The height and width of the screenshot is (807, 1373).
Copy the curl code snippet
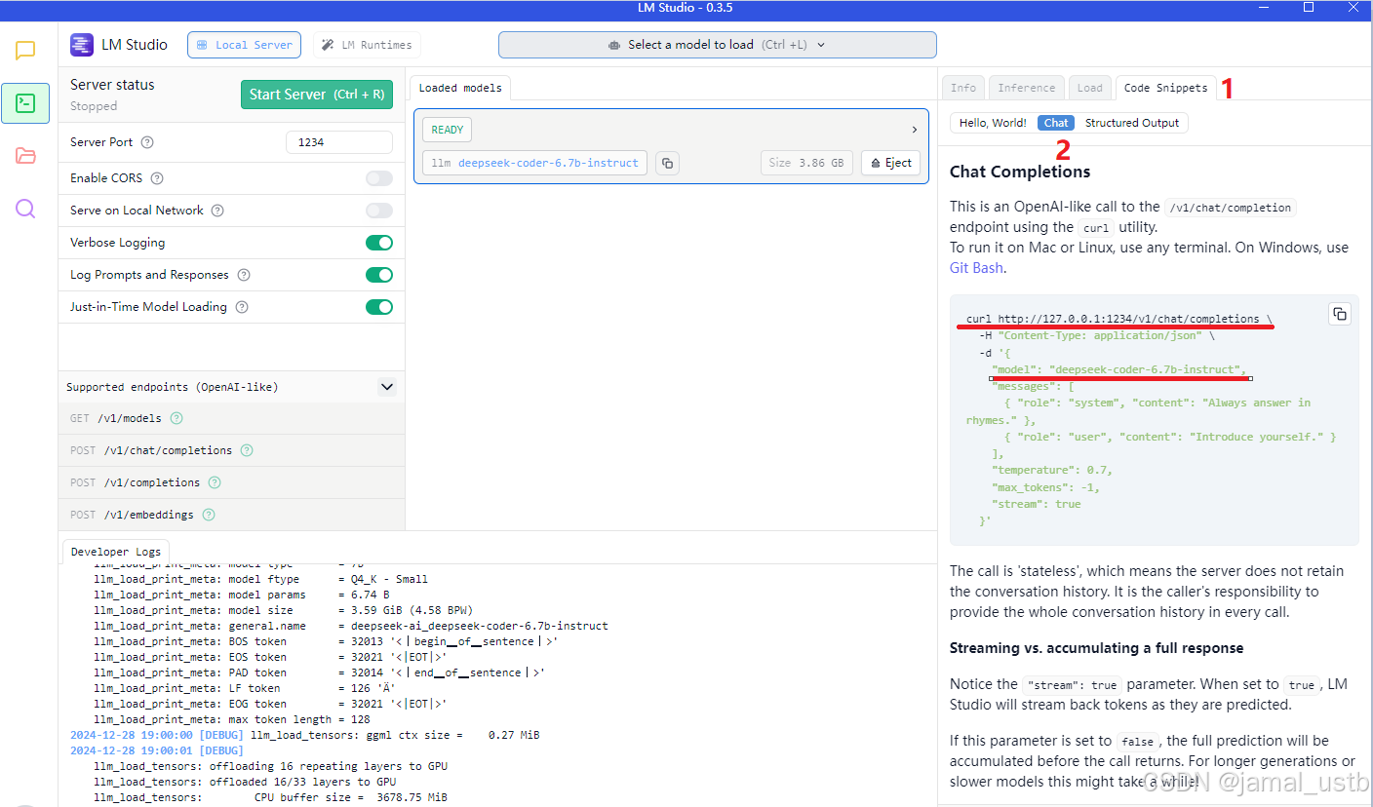coord(1340,314)
